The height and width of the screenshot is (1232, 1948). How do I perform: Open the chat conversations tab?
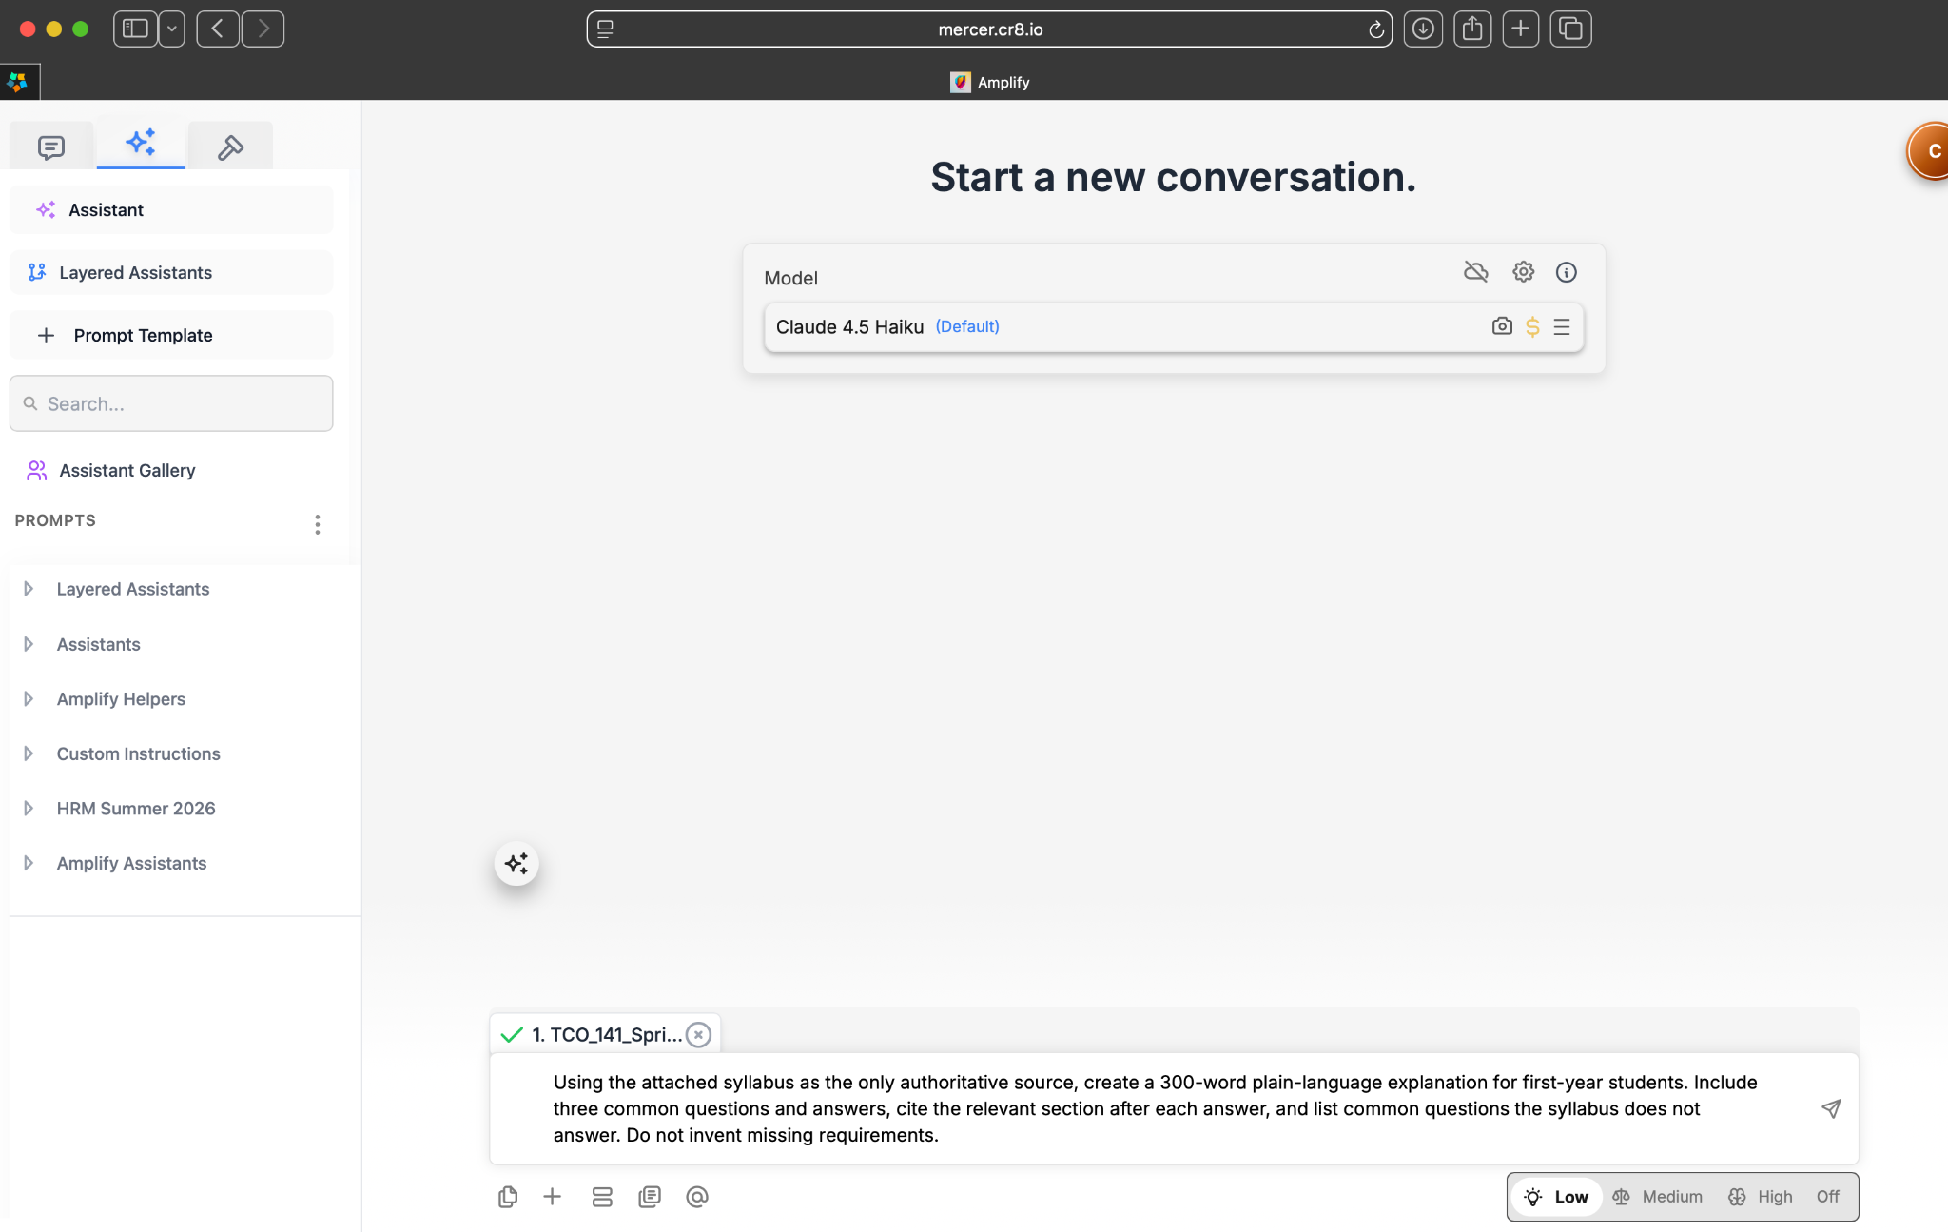point(51,147)
